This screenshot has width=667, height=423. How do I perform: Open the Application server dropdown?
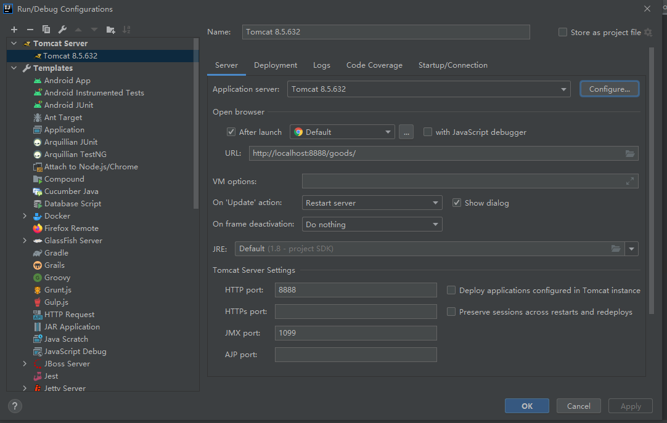pyautogui.click(x=428, y=89)
